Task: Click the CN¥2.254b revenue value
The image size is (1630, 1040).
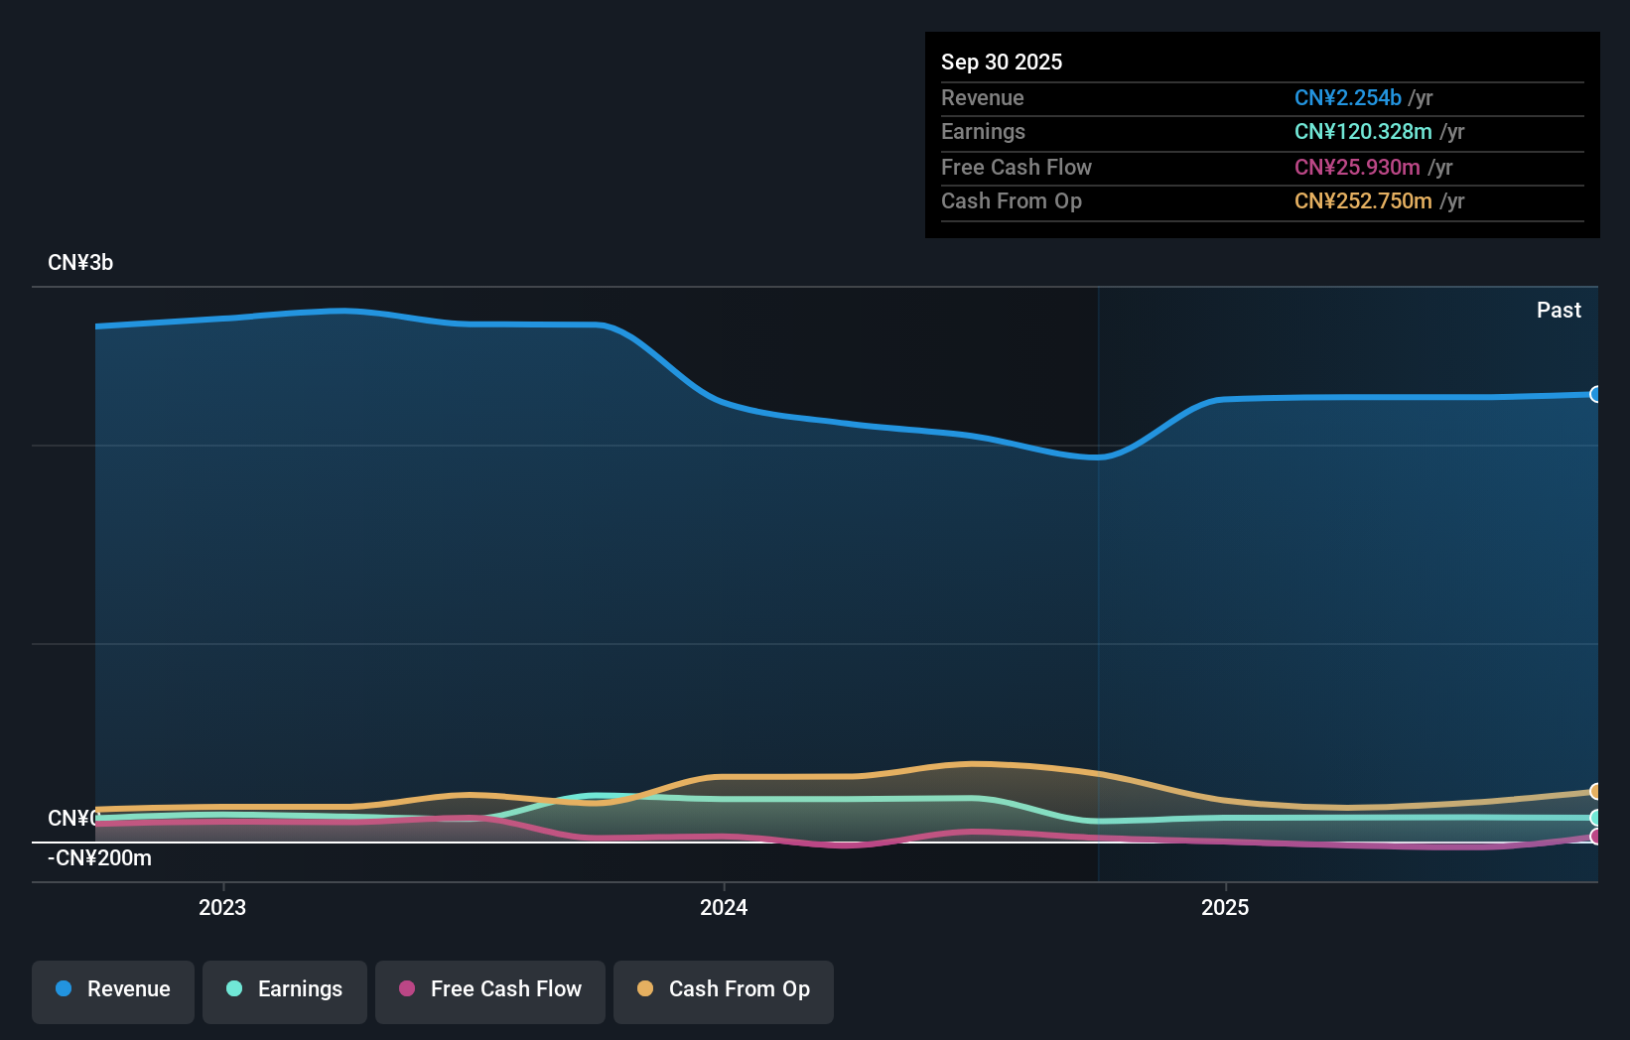Action: [1348, 97]
